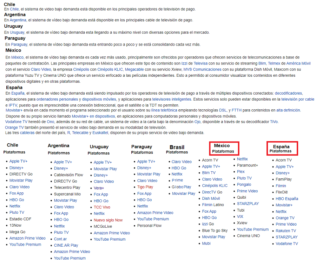
Task: Click the Orange TV link in the paragraph
Action: pyautogui.click(x=14, y=128)
